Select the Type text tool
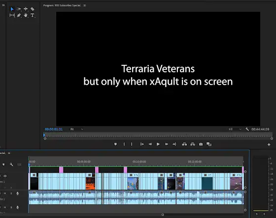This screenshot has width=276, height=218. click(x=32, y=15)
